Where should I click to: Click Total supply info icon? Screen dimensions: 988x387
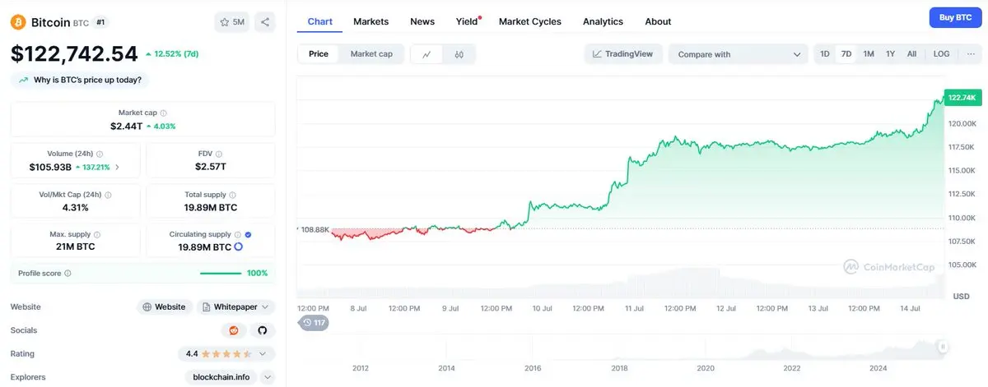(232, 195)
